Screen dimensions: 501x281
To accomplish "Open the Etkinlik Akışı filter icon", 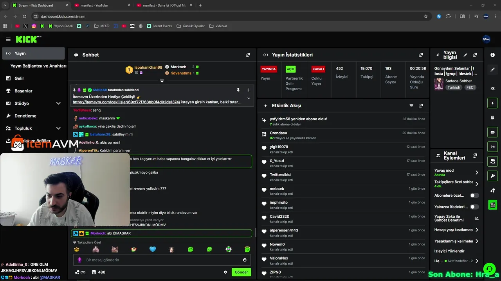I will click(x=411, y=106).
